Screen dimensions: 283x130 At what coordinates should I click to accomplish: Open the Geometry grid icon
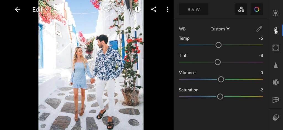(276, 100)
